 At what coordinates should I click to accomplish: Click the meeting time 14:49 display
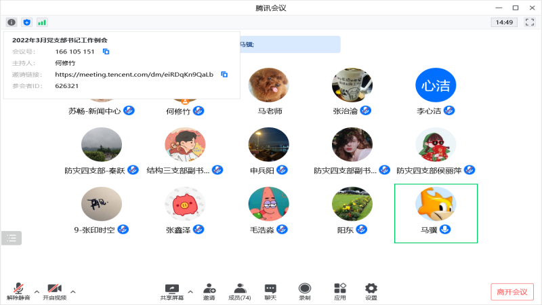coord(504,22)
